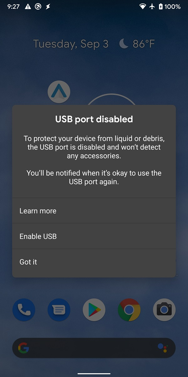Tap the airplane mode status icon
Viewport: 188px width, 377px height.
pyautogui.click(x=152, y=7)
